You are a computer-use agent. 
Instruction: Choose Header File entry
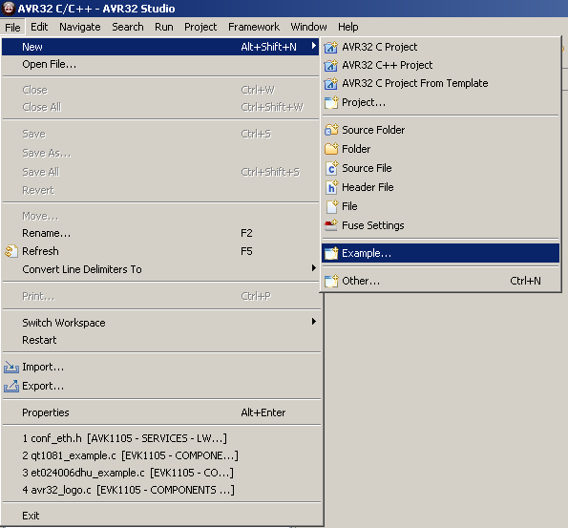[x=440, y=187]
